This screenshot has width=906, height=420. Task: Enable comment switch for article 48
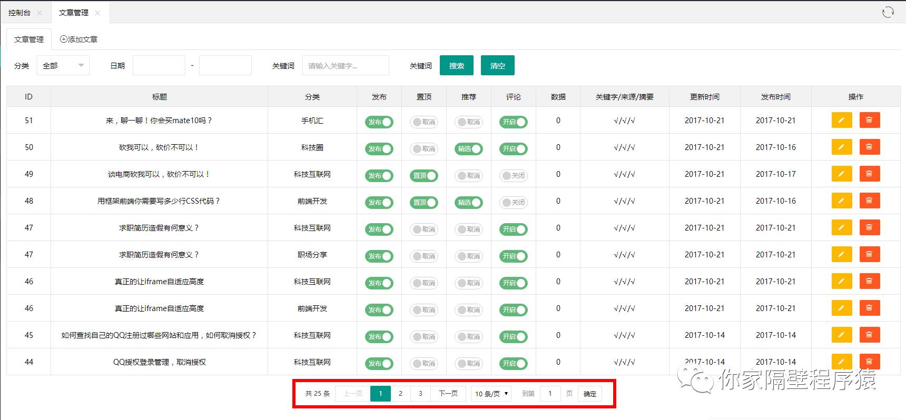[x=514, y=203]
